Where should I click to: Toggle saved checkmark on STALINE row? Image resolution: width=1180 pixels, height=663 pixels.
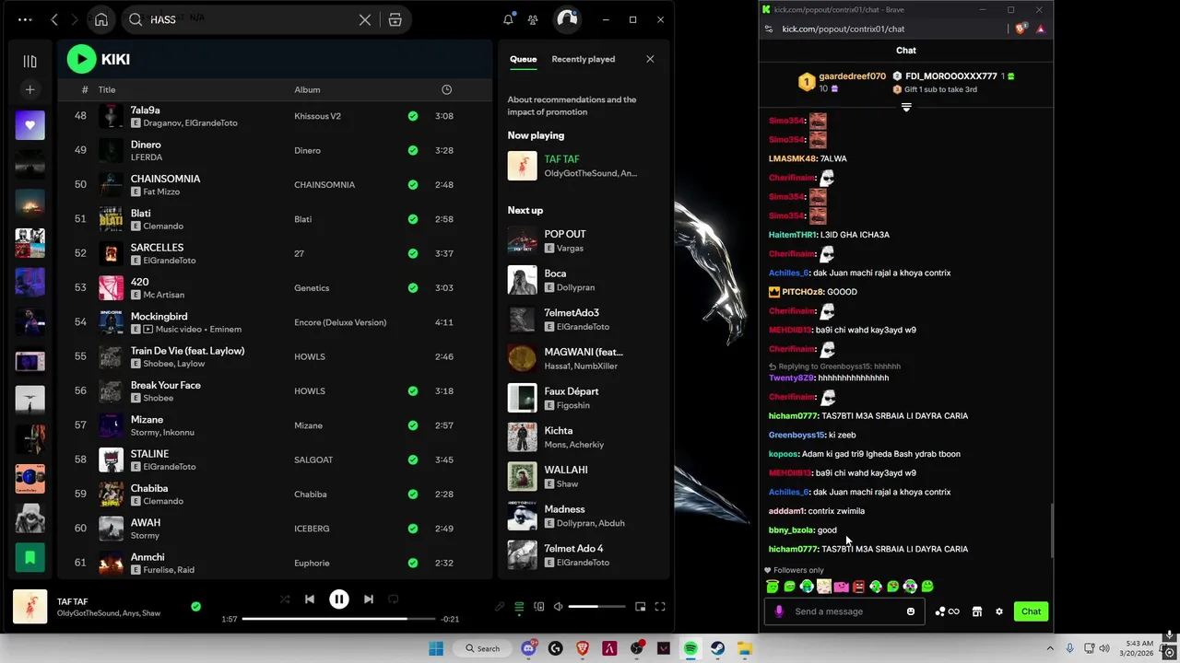tap(413, 459)
